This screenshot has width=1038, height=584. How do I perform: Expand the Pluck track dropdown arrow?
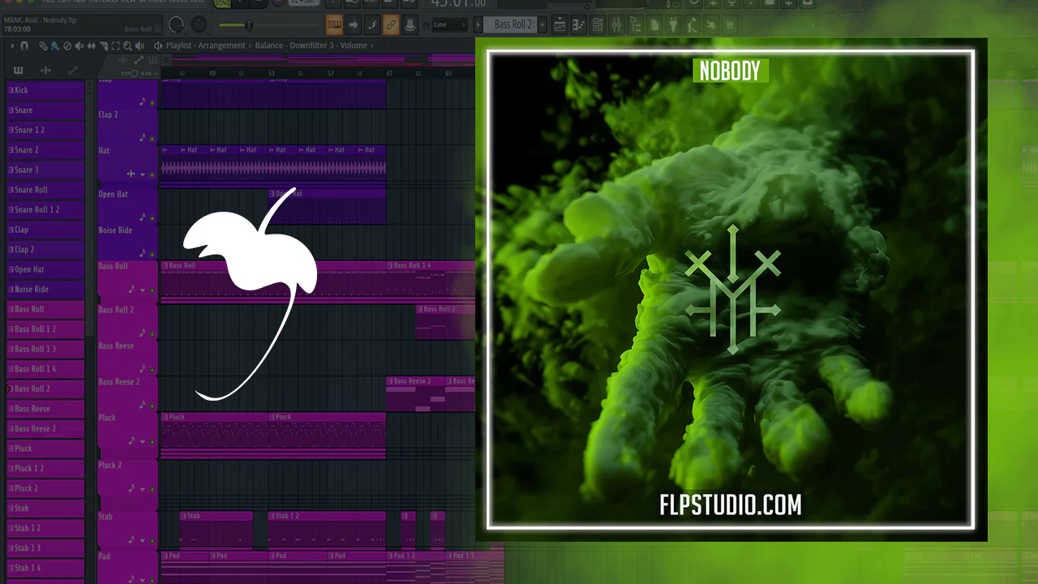[143, 441]
